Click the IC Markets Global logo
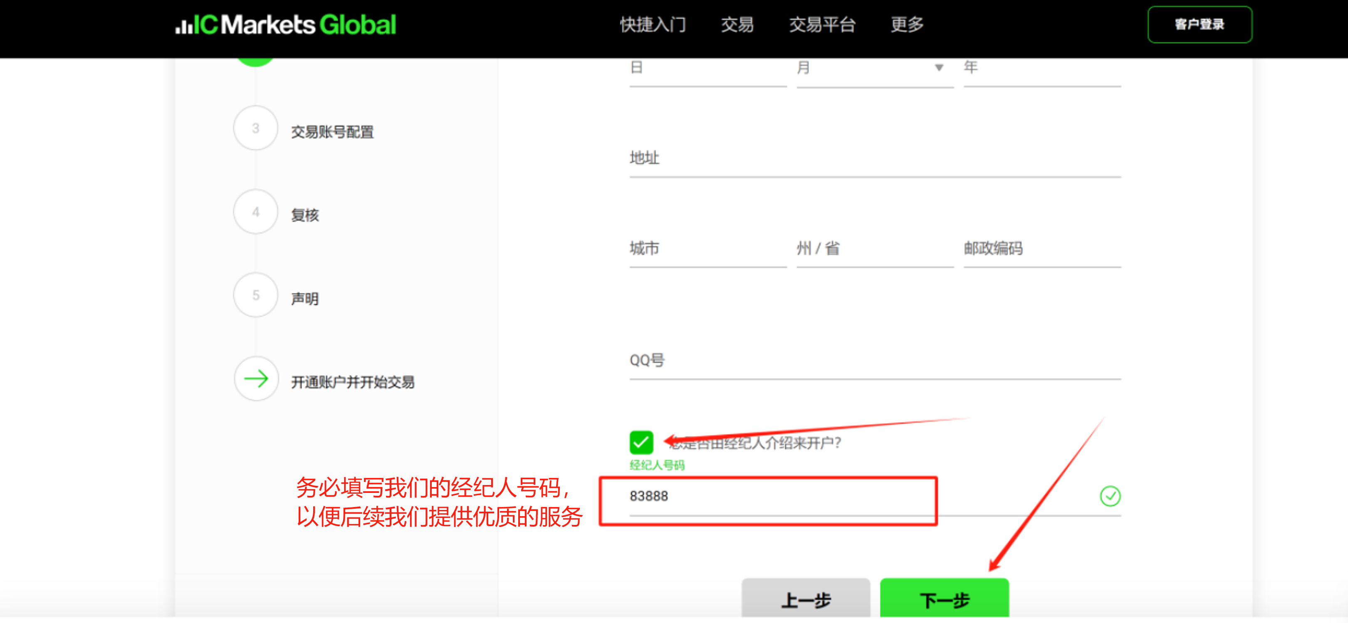 [286, 25]
